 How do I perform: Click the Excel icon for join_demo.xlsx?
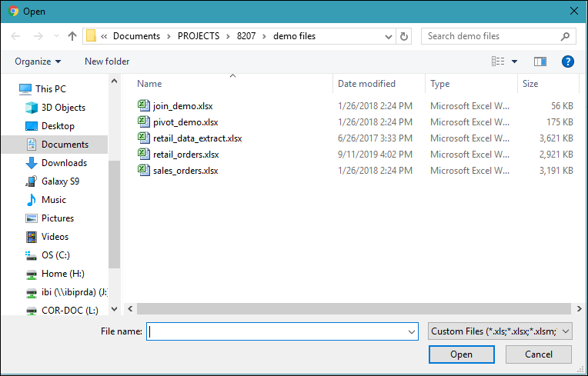click(144, 105)
